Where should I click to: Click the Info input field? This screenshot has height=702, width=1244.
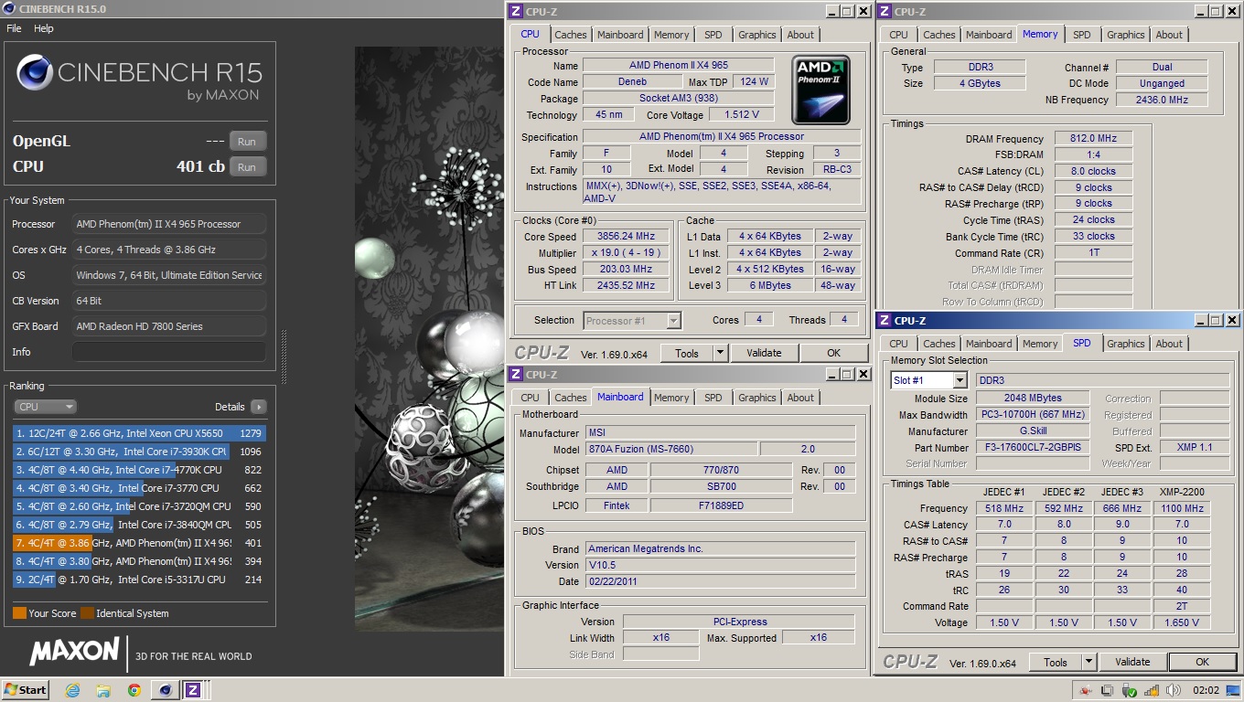point(169,352)
